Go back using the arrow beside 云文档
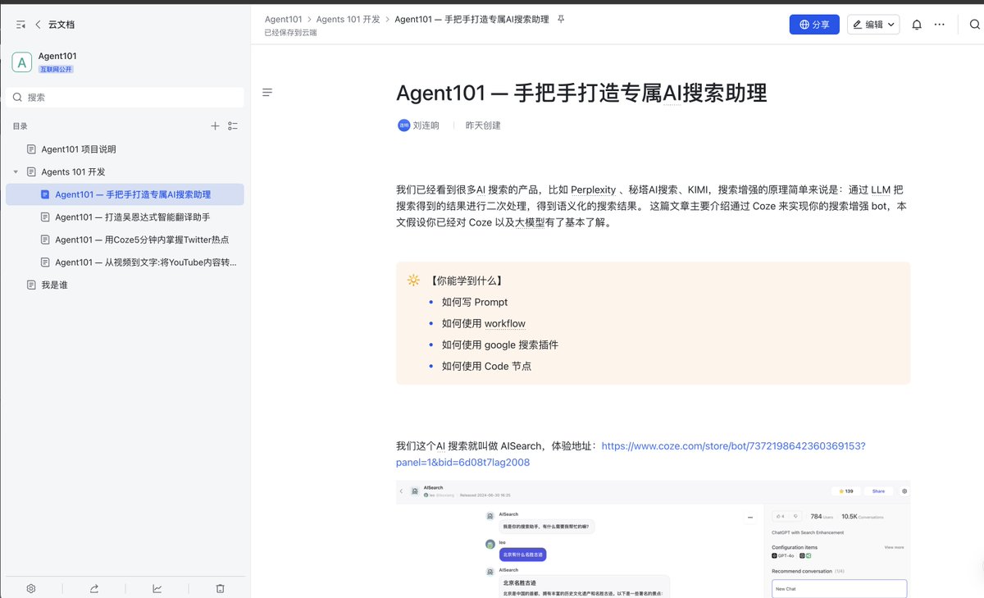The height and width of the screenshot is (598, 984). click(38, 25)
